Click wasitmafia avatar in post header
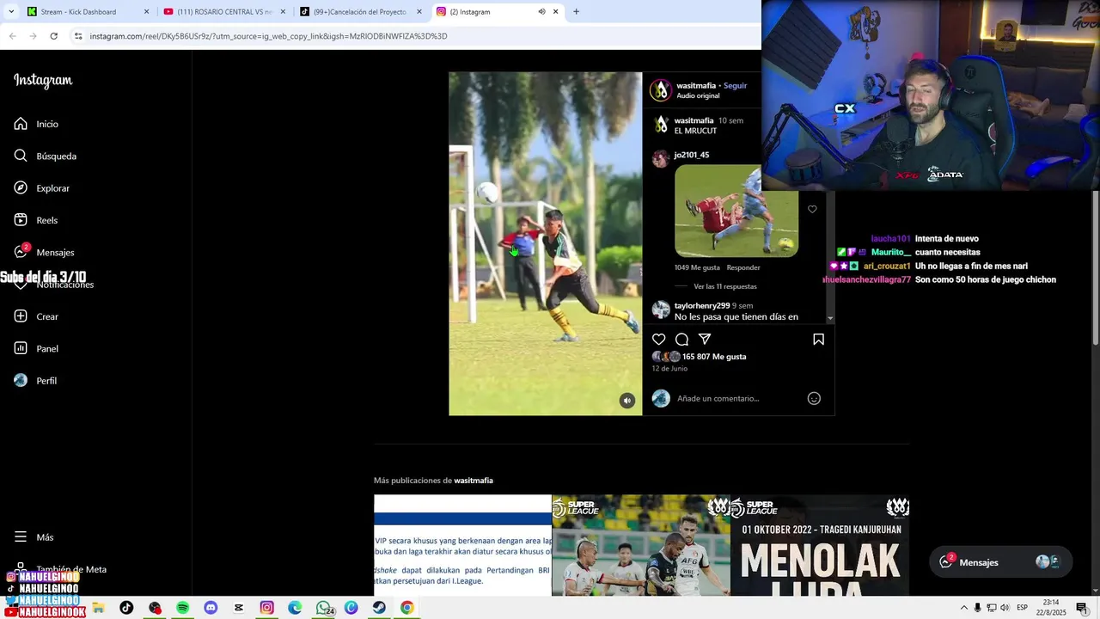Viewport: 1100px width, 619px height. [x=660, y=90]
